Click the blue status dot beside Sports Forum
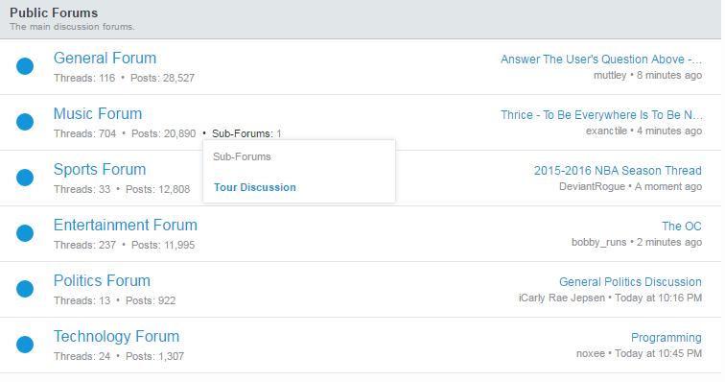 coord(25,178)
